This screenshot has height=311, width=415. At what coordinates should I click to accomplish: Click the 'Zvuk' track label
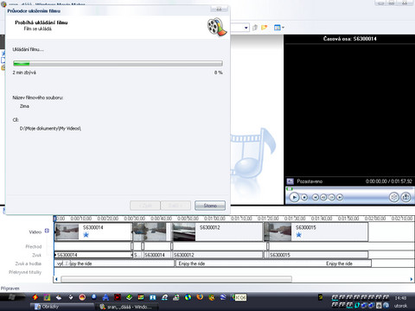[x=36, y=255]
